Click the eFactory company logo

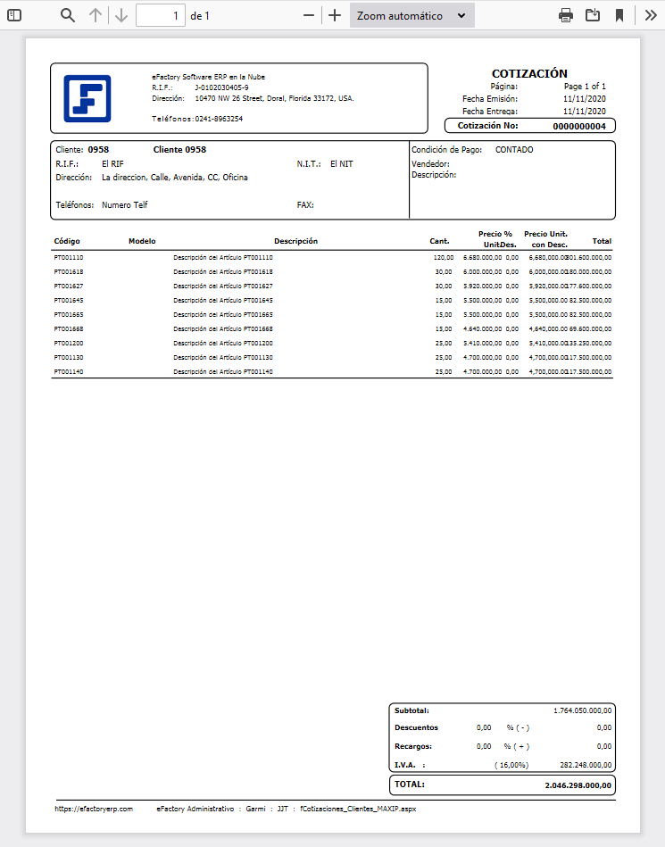tap(87, 98)
